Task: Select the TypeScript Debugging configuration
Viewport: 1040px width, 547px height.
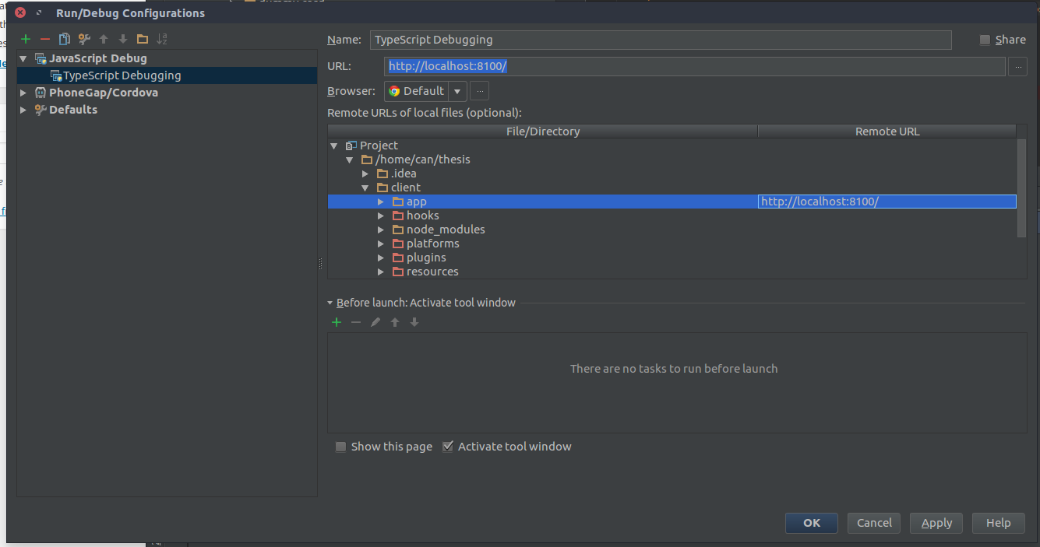Action: (167, 75)
